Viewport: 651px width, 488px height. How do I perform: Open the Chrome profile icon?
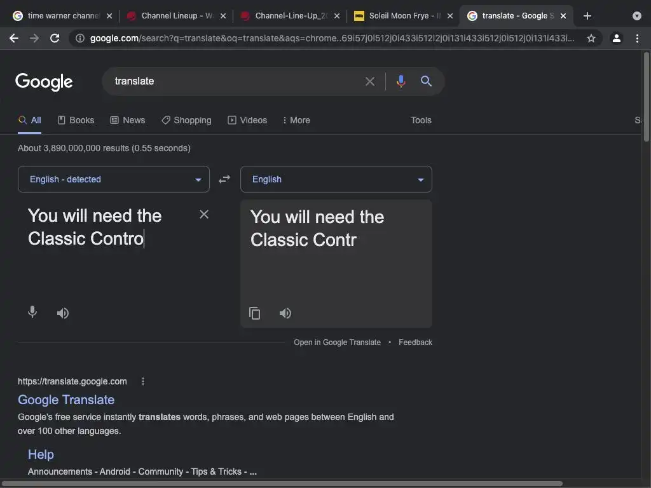617,38
